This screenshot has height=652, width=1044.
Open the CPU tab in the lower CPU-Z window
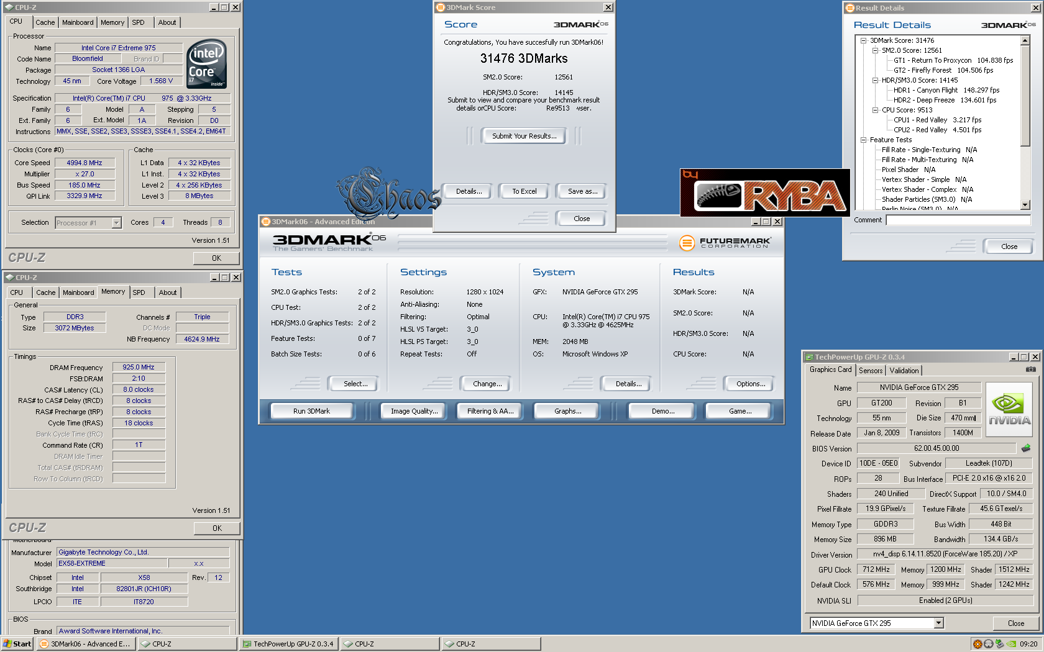click(x=16, y=292)
